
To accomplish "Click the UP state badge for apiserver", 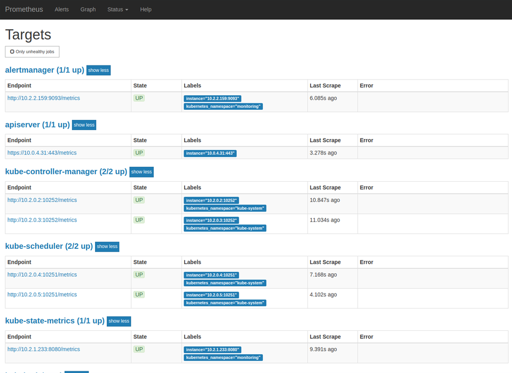I will 139,153.
